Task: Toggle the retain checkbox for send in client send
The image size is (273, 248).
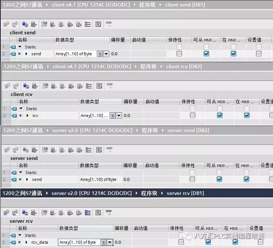Action: 179,54
